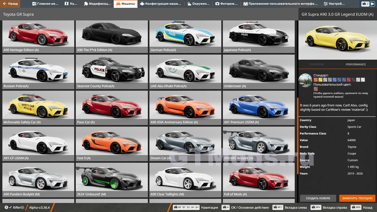Switch to the OVERVIEW tab

317,64
